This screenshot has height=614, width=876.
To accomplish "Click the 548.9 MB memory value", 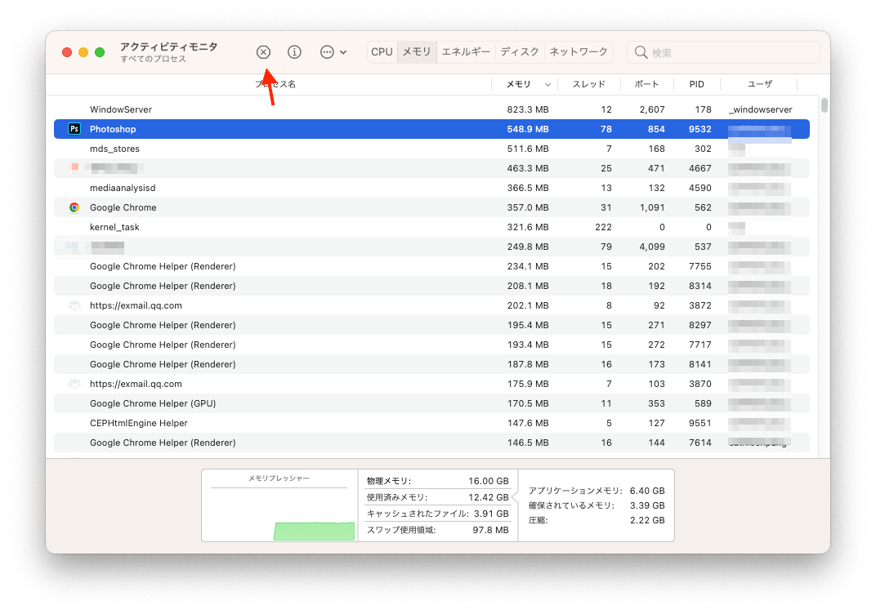I will click(x=528, y=129).
